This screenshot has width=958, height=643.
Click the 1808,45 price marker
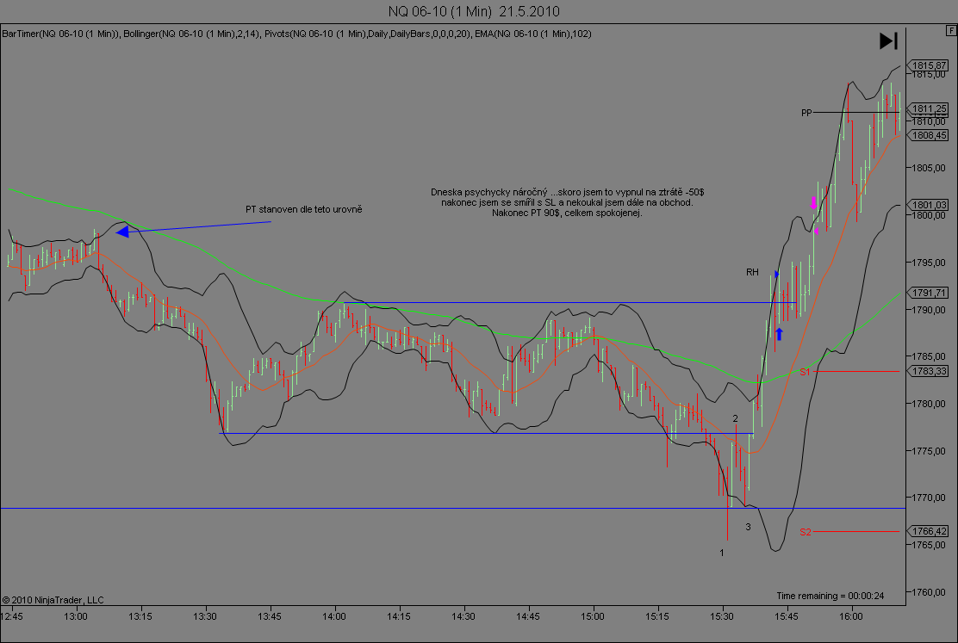929,135
